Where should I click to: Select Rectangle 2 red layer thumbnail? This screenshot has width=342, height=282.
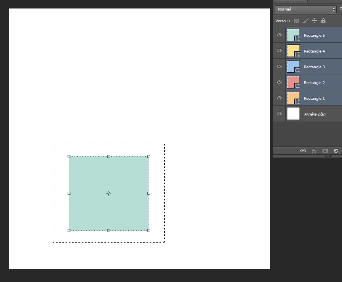[293, 82]
